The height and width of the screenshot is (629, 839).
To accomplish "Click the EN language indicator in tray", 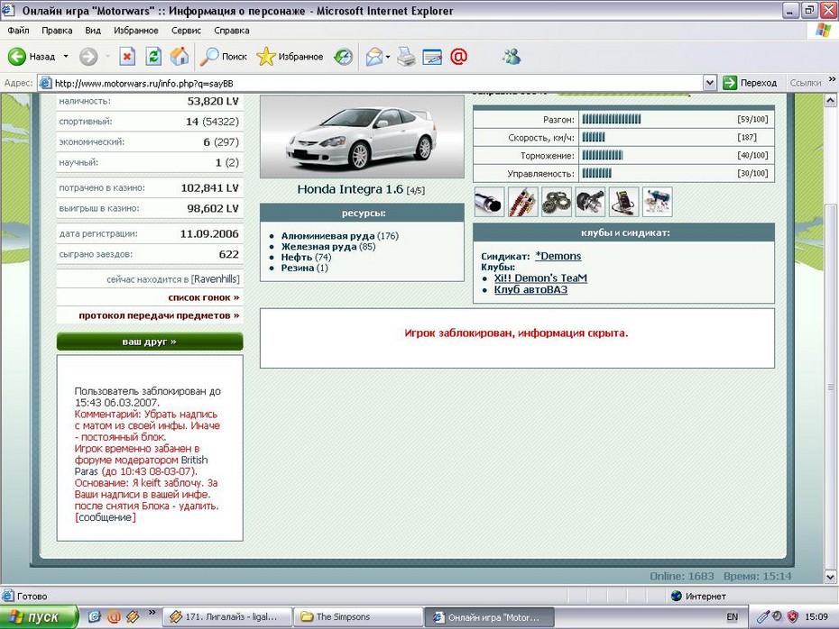I will pyautogui.click(x=732, y=617).
